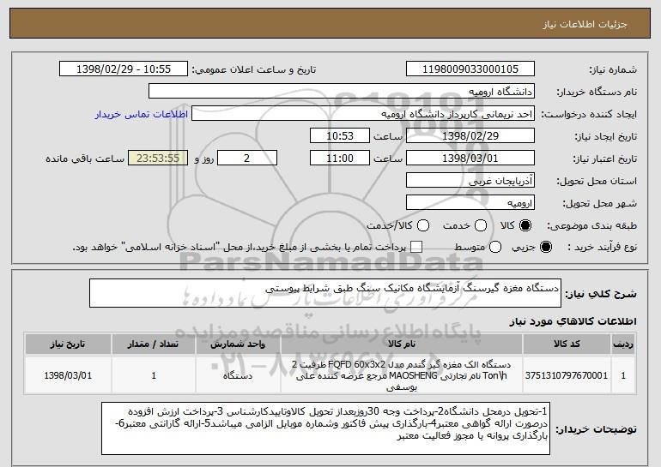Click the buyer notes text box

[x=325, y=428]
